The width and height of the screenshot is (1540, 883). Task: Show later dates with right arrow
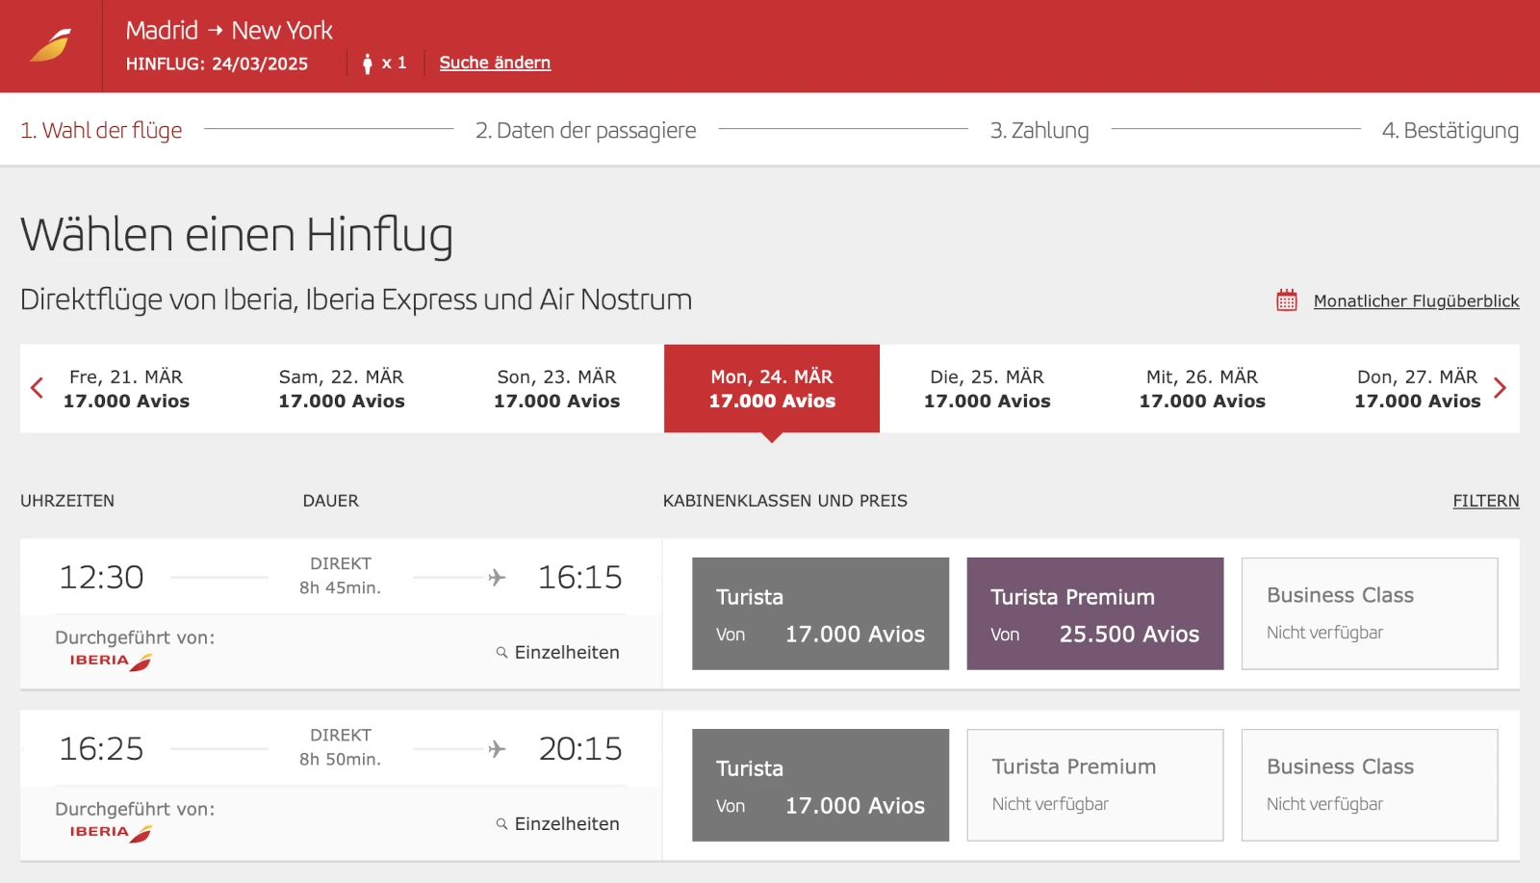(1500, 388)
